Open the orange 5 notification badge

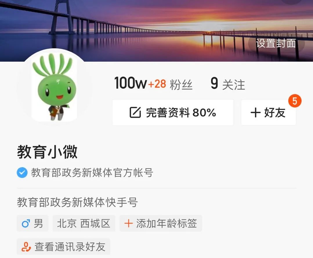tap(295, 101)
